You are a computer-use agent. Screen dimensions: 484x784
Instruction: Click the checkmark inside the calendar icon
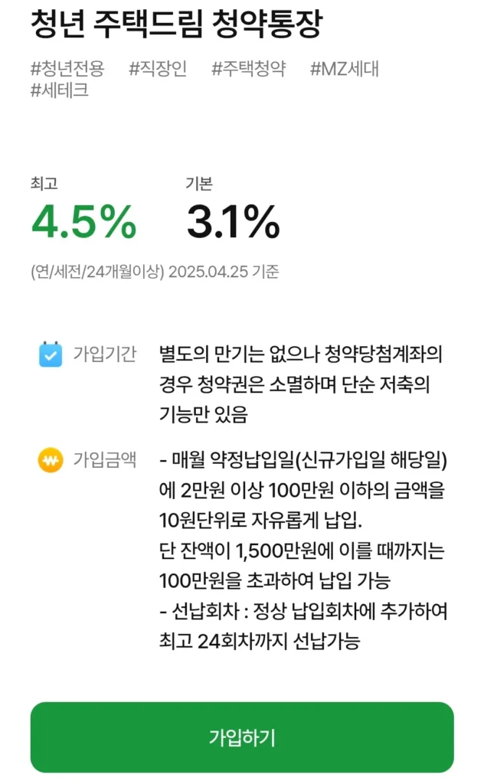[50, 357]
